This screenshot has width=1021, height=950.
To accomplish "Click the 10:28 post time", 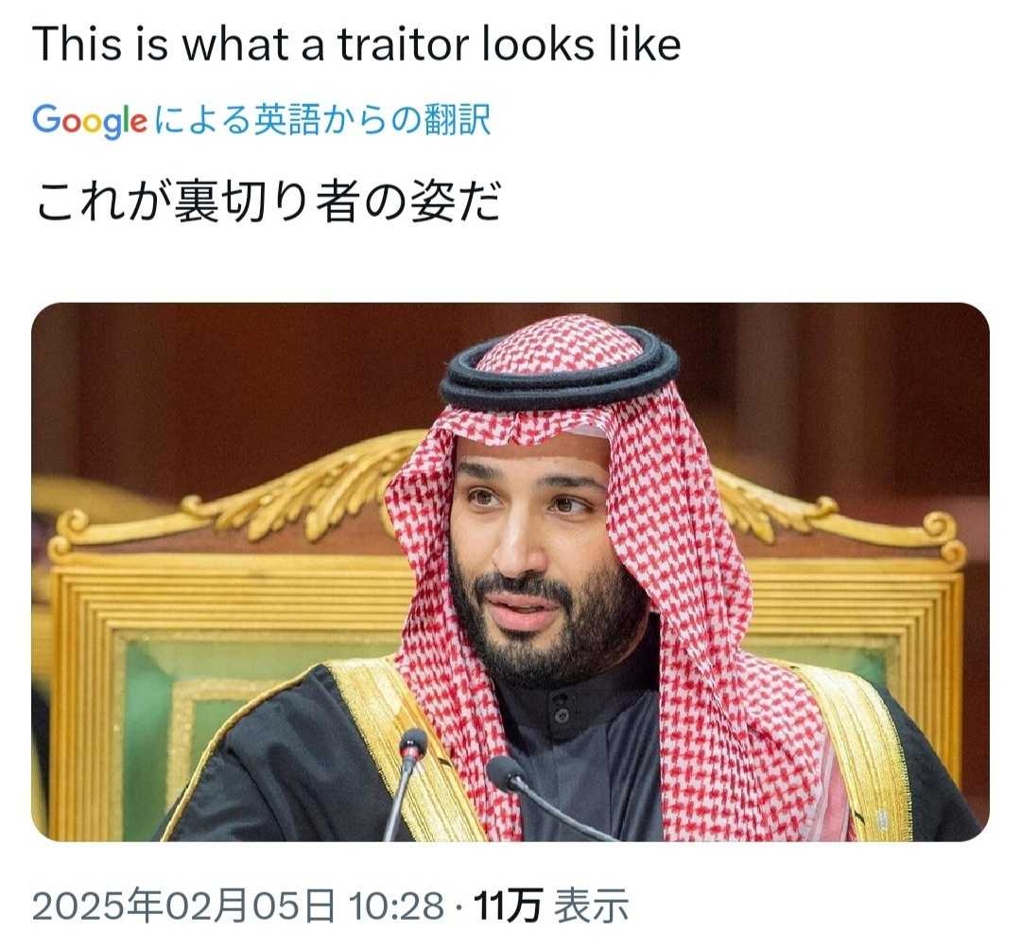I will click(x=396, y=906).
